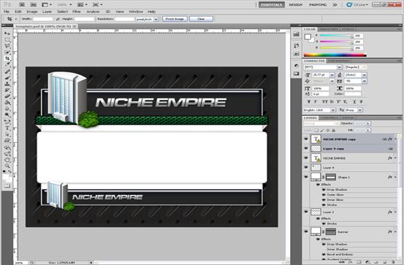The height and width of the screenshot is (265, 404).
Task: Select the Quick Selection tool
Action: (7, 52)
